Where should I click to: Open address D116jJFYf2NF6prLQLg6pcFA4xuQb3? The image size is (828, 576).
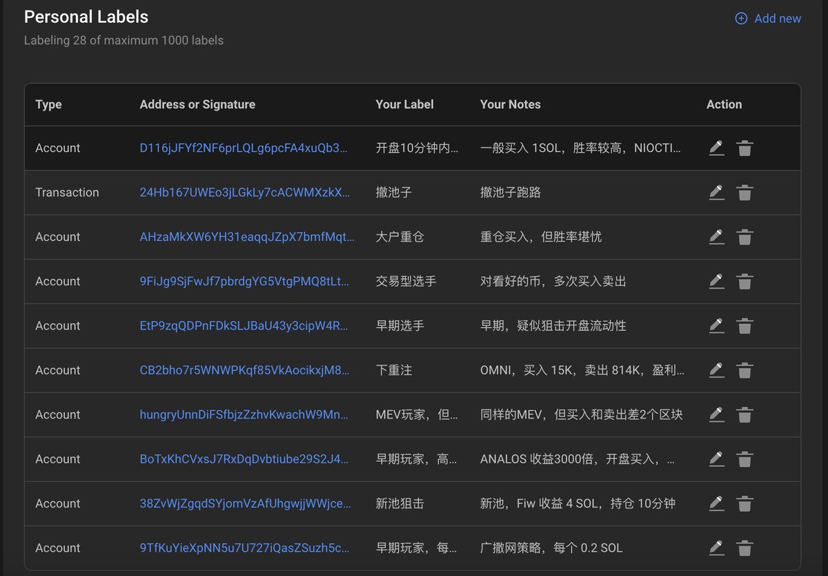(x=244, y=148)
